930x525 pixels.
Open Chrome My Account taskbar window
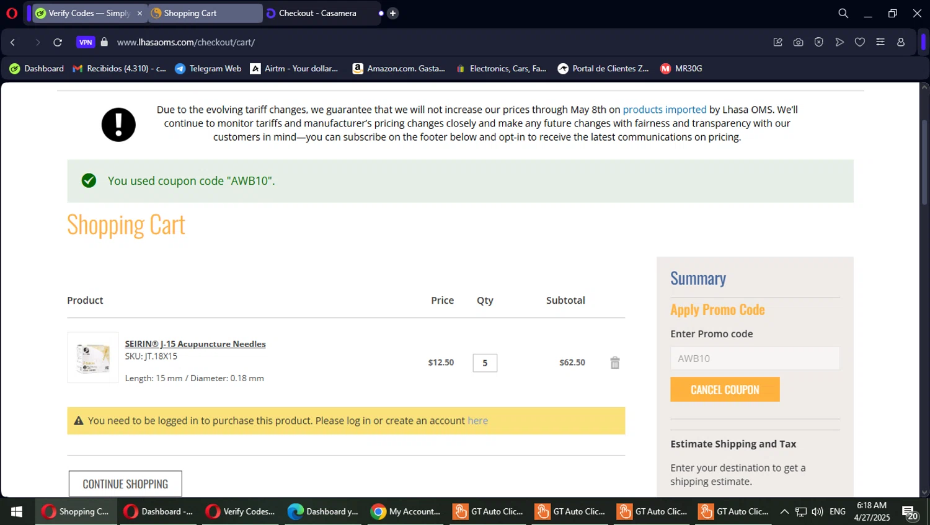[405, 511]
